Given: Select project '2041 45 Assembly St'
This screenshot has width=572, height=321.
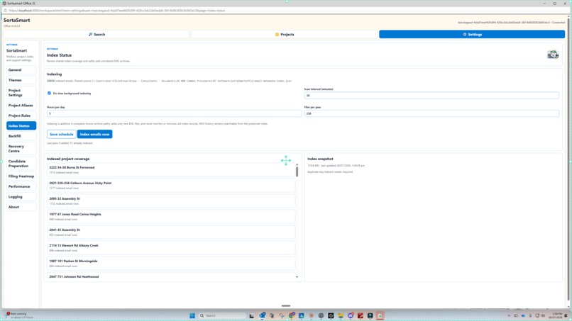Looking at the screenshot, I should [171, 232].
